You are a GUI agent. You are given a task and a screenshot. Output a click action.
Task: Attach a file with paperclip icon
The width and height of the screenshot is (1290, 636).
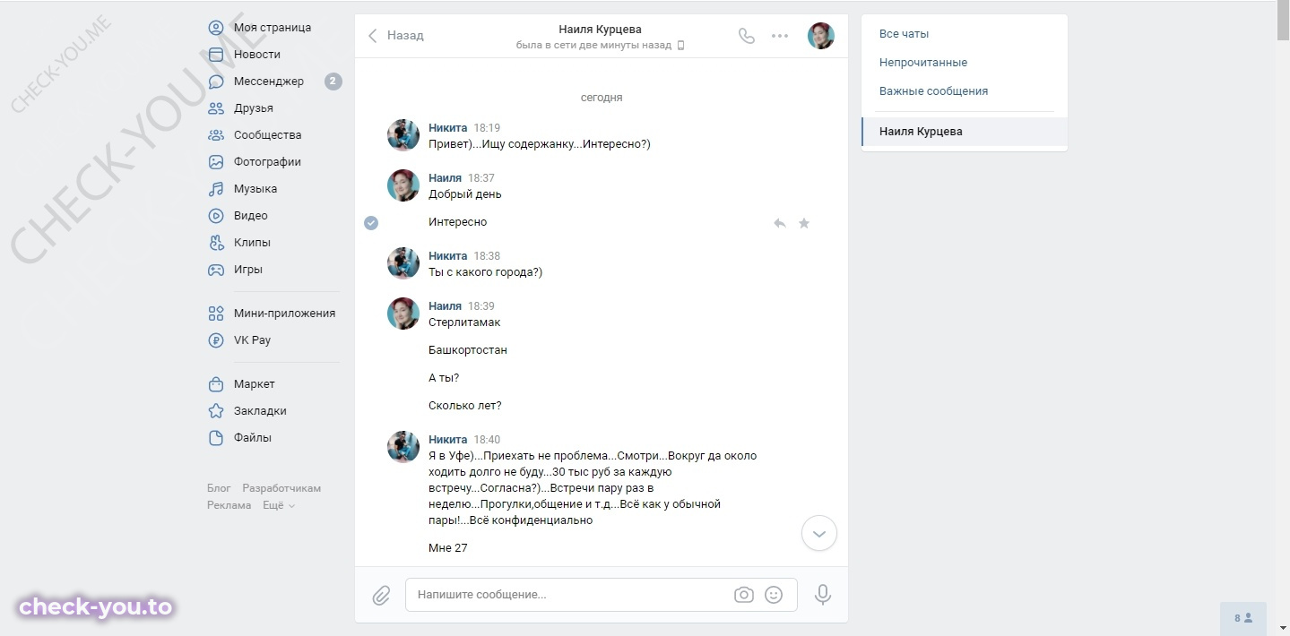[x=381, y=595]
